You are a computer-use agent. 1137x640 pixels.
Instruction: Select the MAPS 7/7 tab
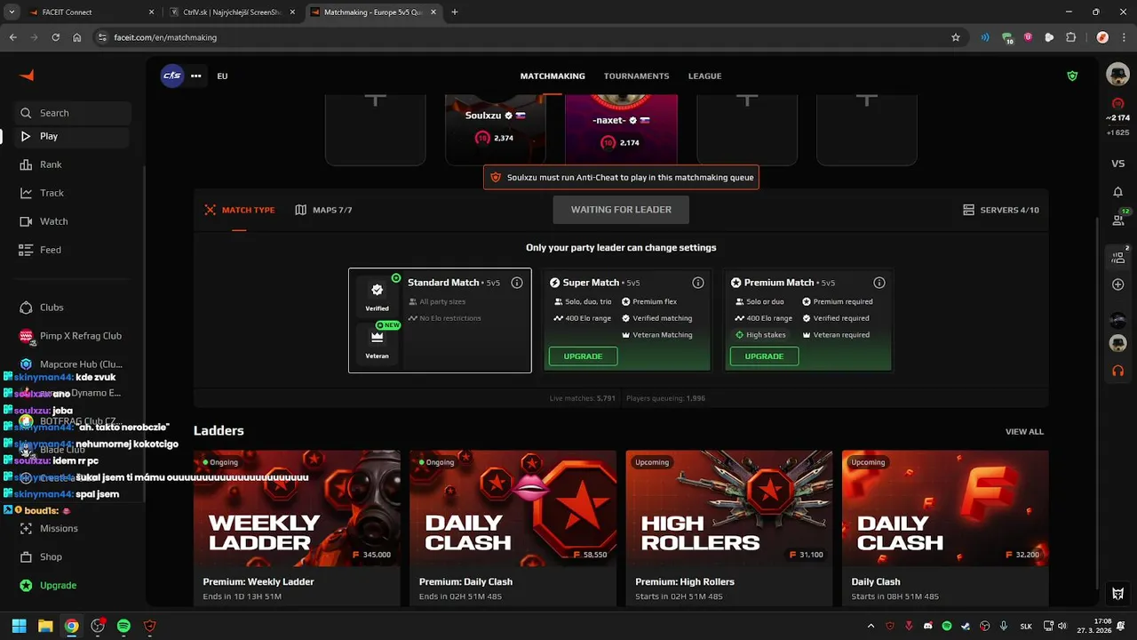tap(324, 210)
